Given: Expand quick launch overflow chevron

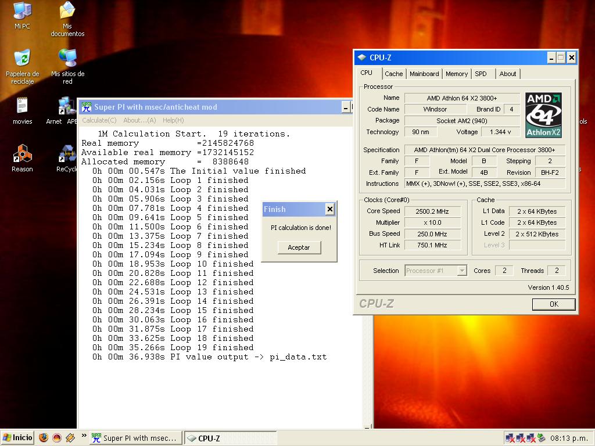Looking at the screenshot, I should (84, 436).
